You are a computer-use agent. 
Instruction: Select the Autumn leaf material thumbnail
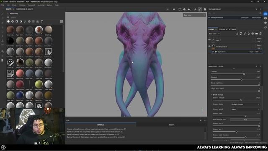[x=39, y=30]
